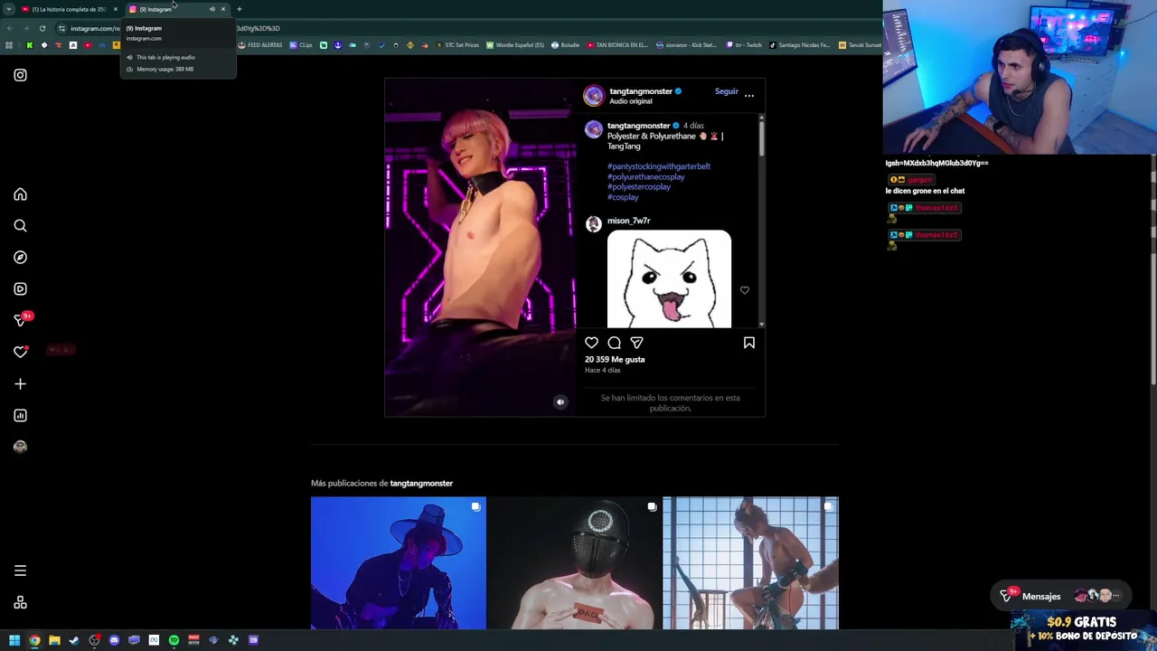Open tangtangmonster profile from post header
The image size is (1157, 651).
click(x=640, y=91)
